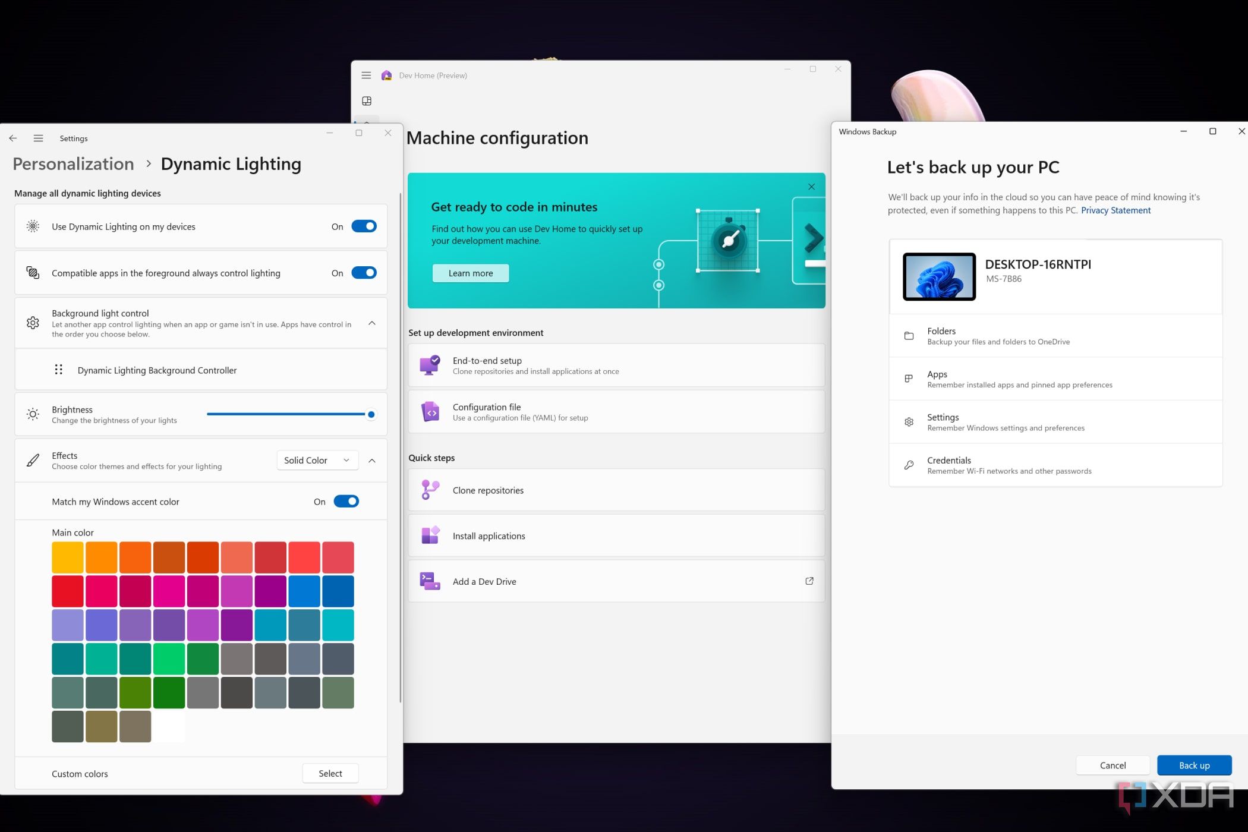The height and width of the screenshot is (832, 1248).
Task: Click Learn more about Dev Home setup
Action: point(470,272)
